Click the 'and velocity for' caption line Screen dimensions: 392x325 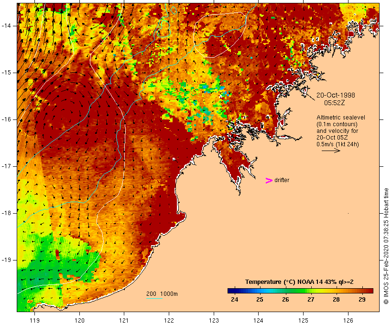(337, 131)
